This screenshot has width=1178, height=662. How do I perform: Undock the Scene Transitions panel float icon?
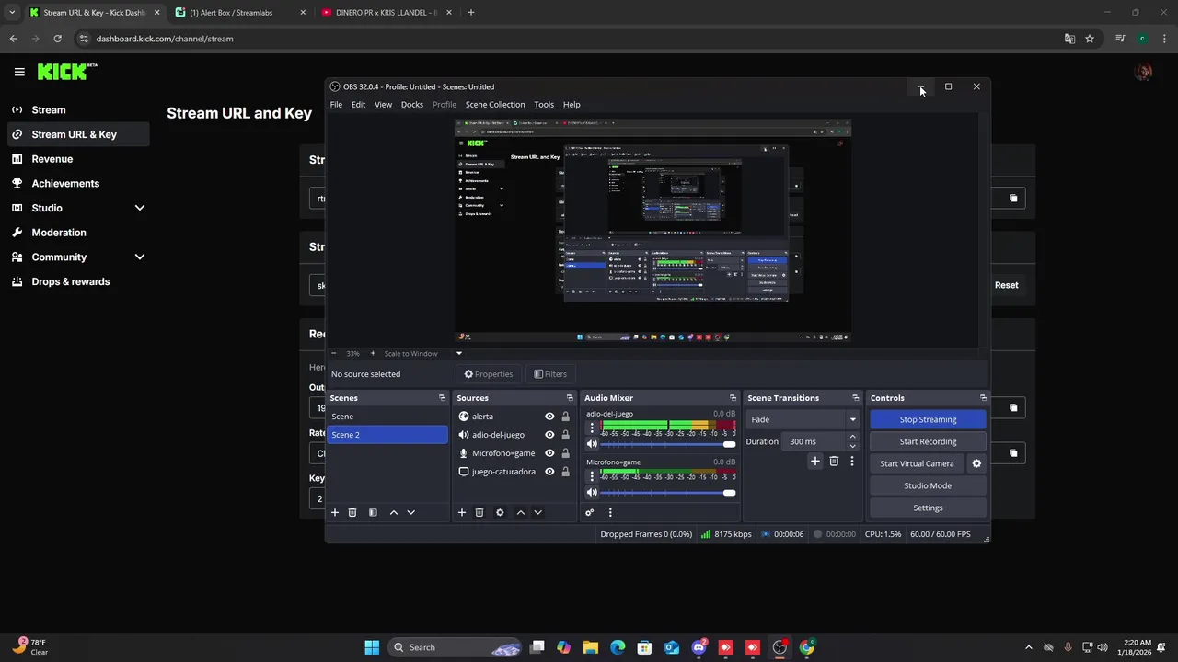point(855,398)
